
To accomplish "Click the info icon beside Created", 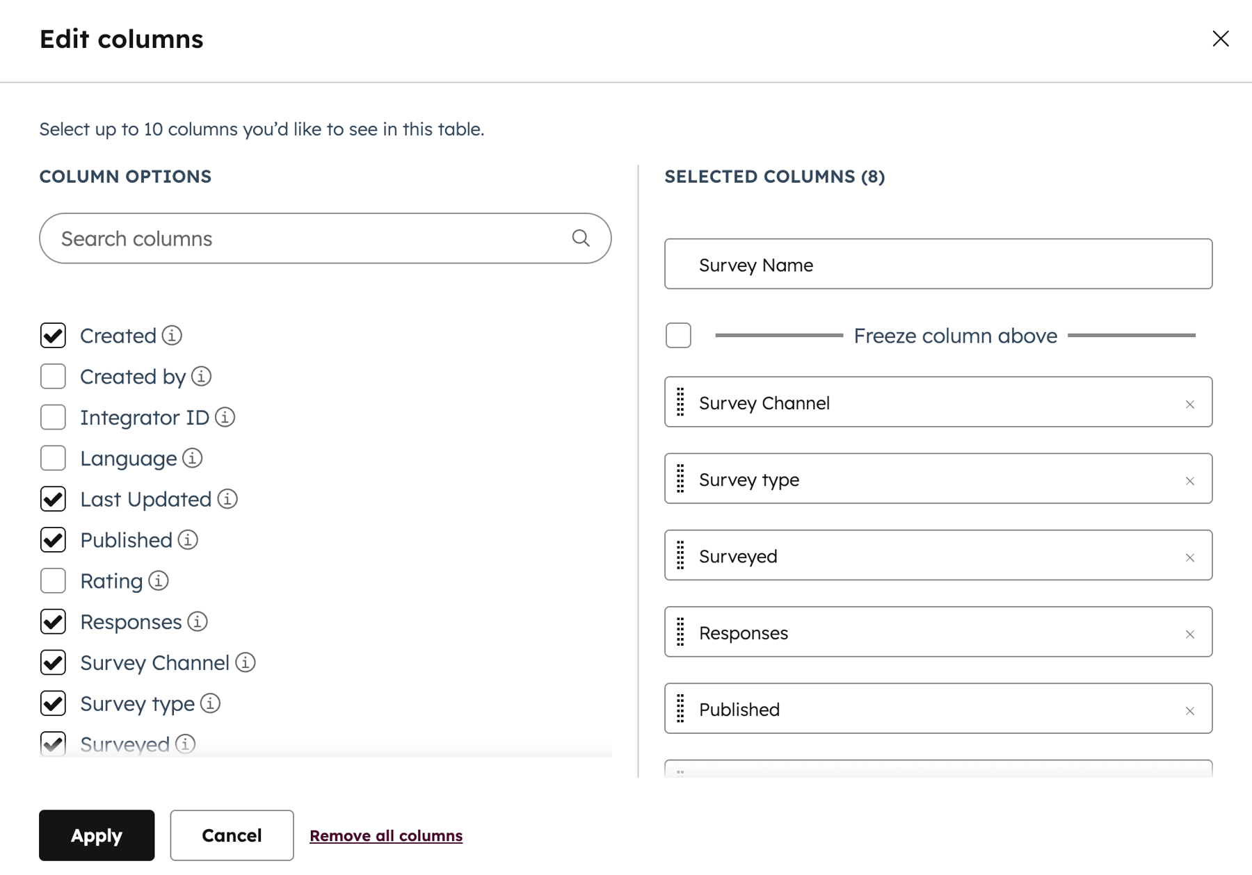I will [x=172, y=336].
